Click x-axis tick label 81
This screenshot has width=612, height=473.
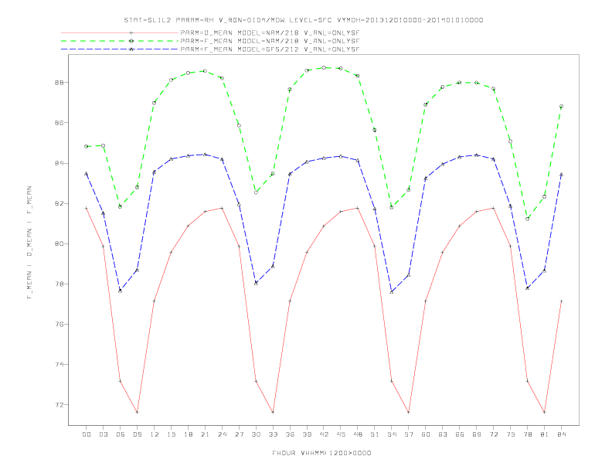545,434
